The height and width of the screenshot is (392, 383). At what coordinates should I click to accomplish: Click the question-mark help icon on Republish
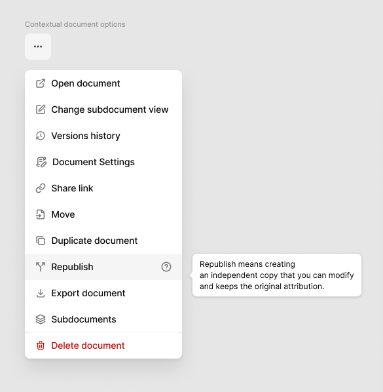pos(166,267)
